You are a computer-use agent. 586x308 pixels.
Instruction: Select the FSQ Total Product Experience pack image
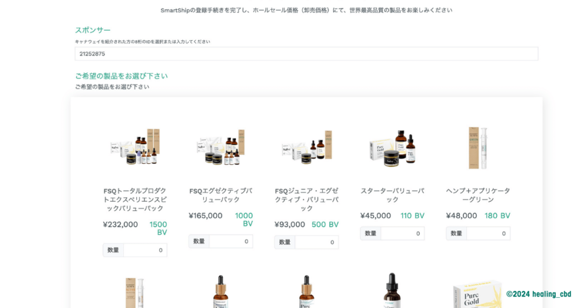tap(135, 148)
